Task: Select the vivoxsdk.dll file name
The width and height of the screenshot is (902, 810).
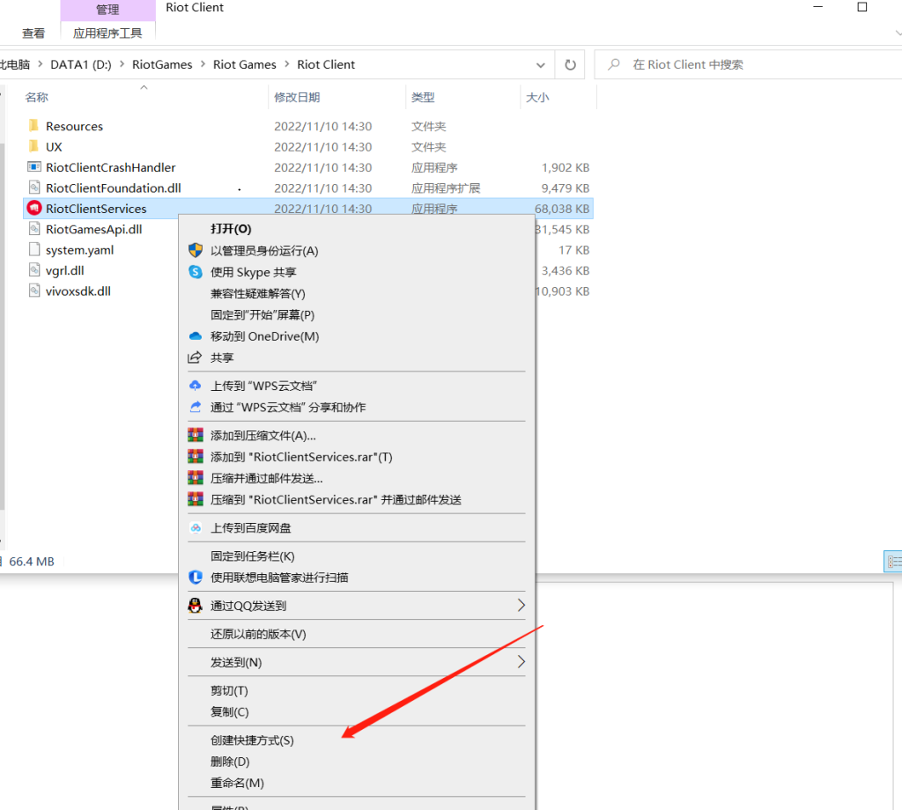Action: [x=78, y=291]
